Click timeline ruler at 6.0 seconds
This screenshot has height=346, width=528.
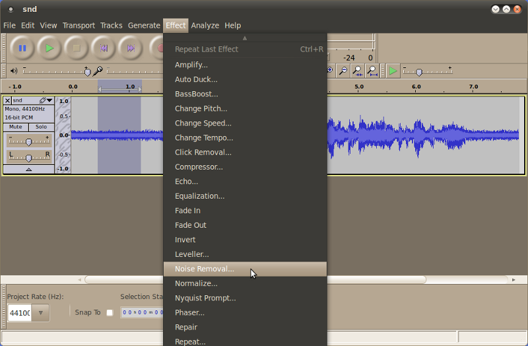[x=416, y=87]
